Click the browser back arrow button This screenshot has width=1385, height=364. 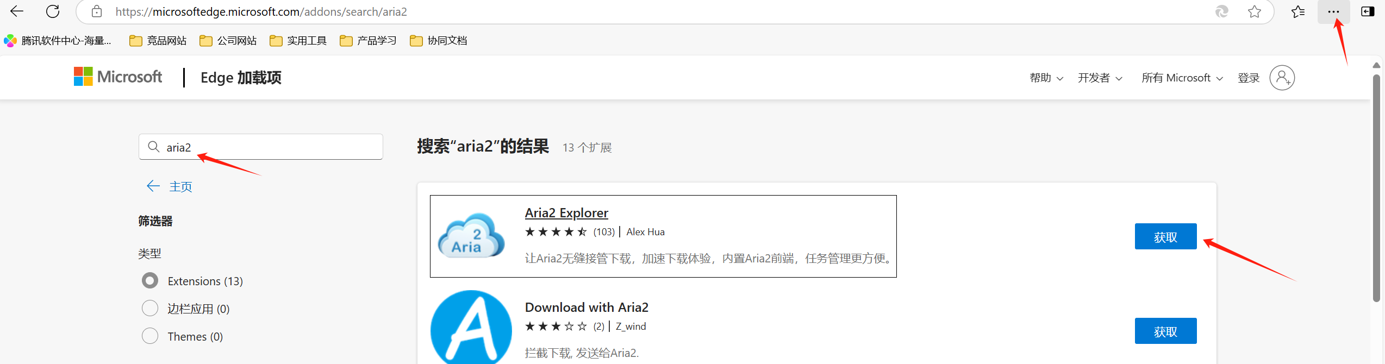pyautogui.click(x=17, y=11)
